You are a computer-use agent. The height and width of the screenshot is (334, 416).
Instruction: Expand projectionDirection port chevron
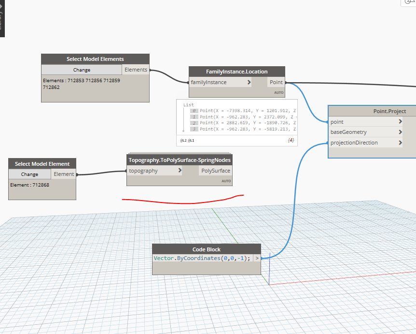[401, 143]
